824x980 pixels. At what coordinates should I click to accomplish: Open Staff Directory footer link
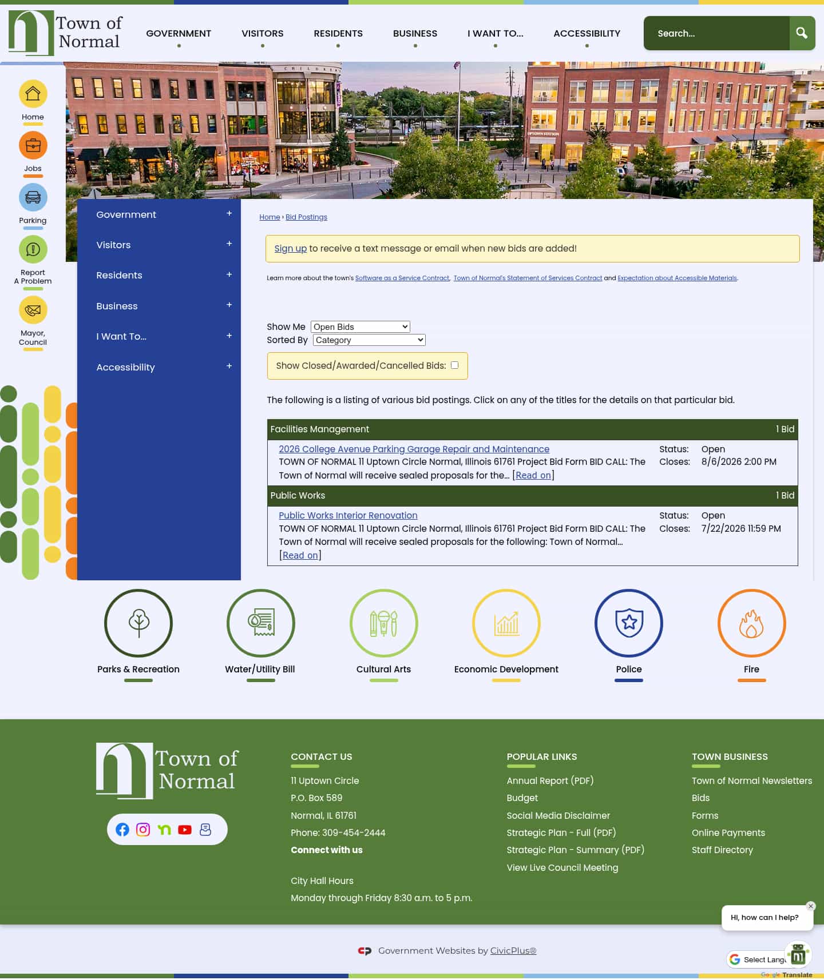tap(722, 850)
